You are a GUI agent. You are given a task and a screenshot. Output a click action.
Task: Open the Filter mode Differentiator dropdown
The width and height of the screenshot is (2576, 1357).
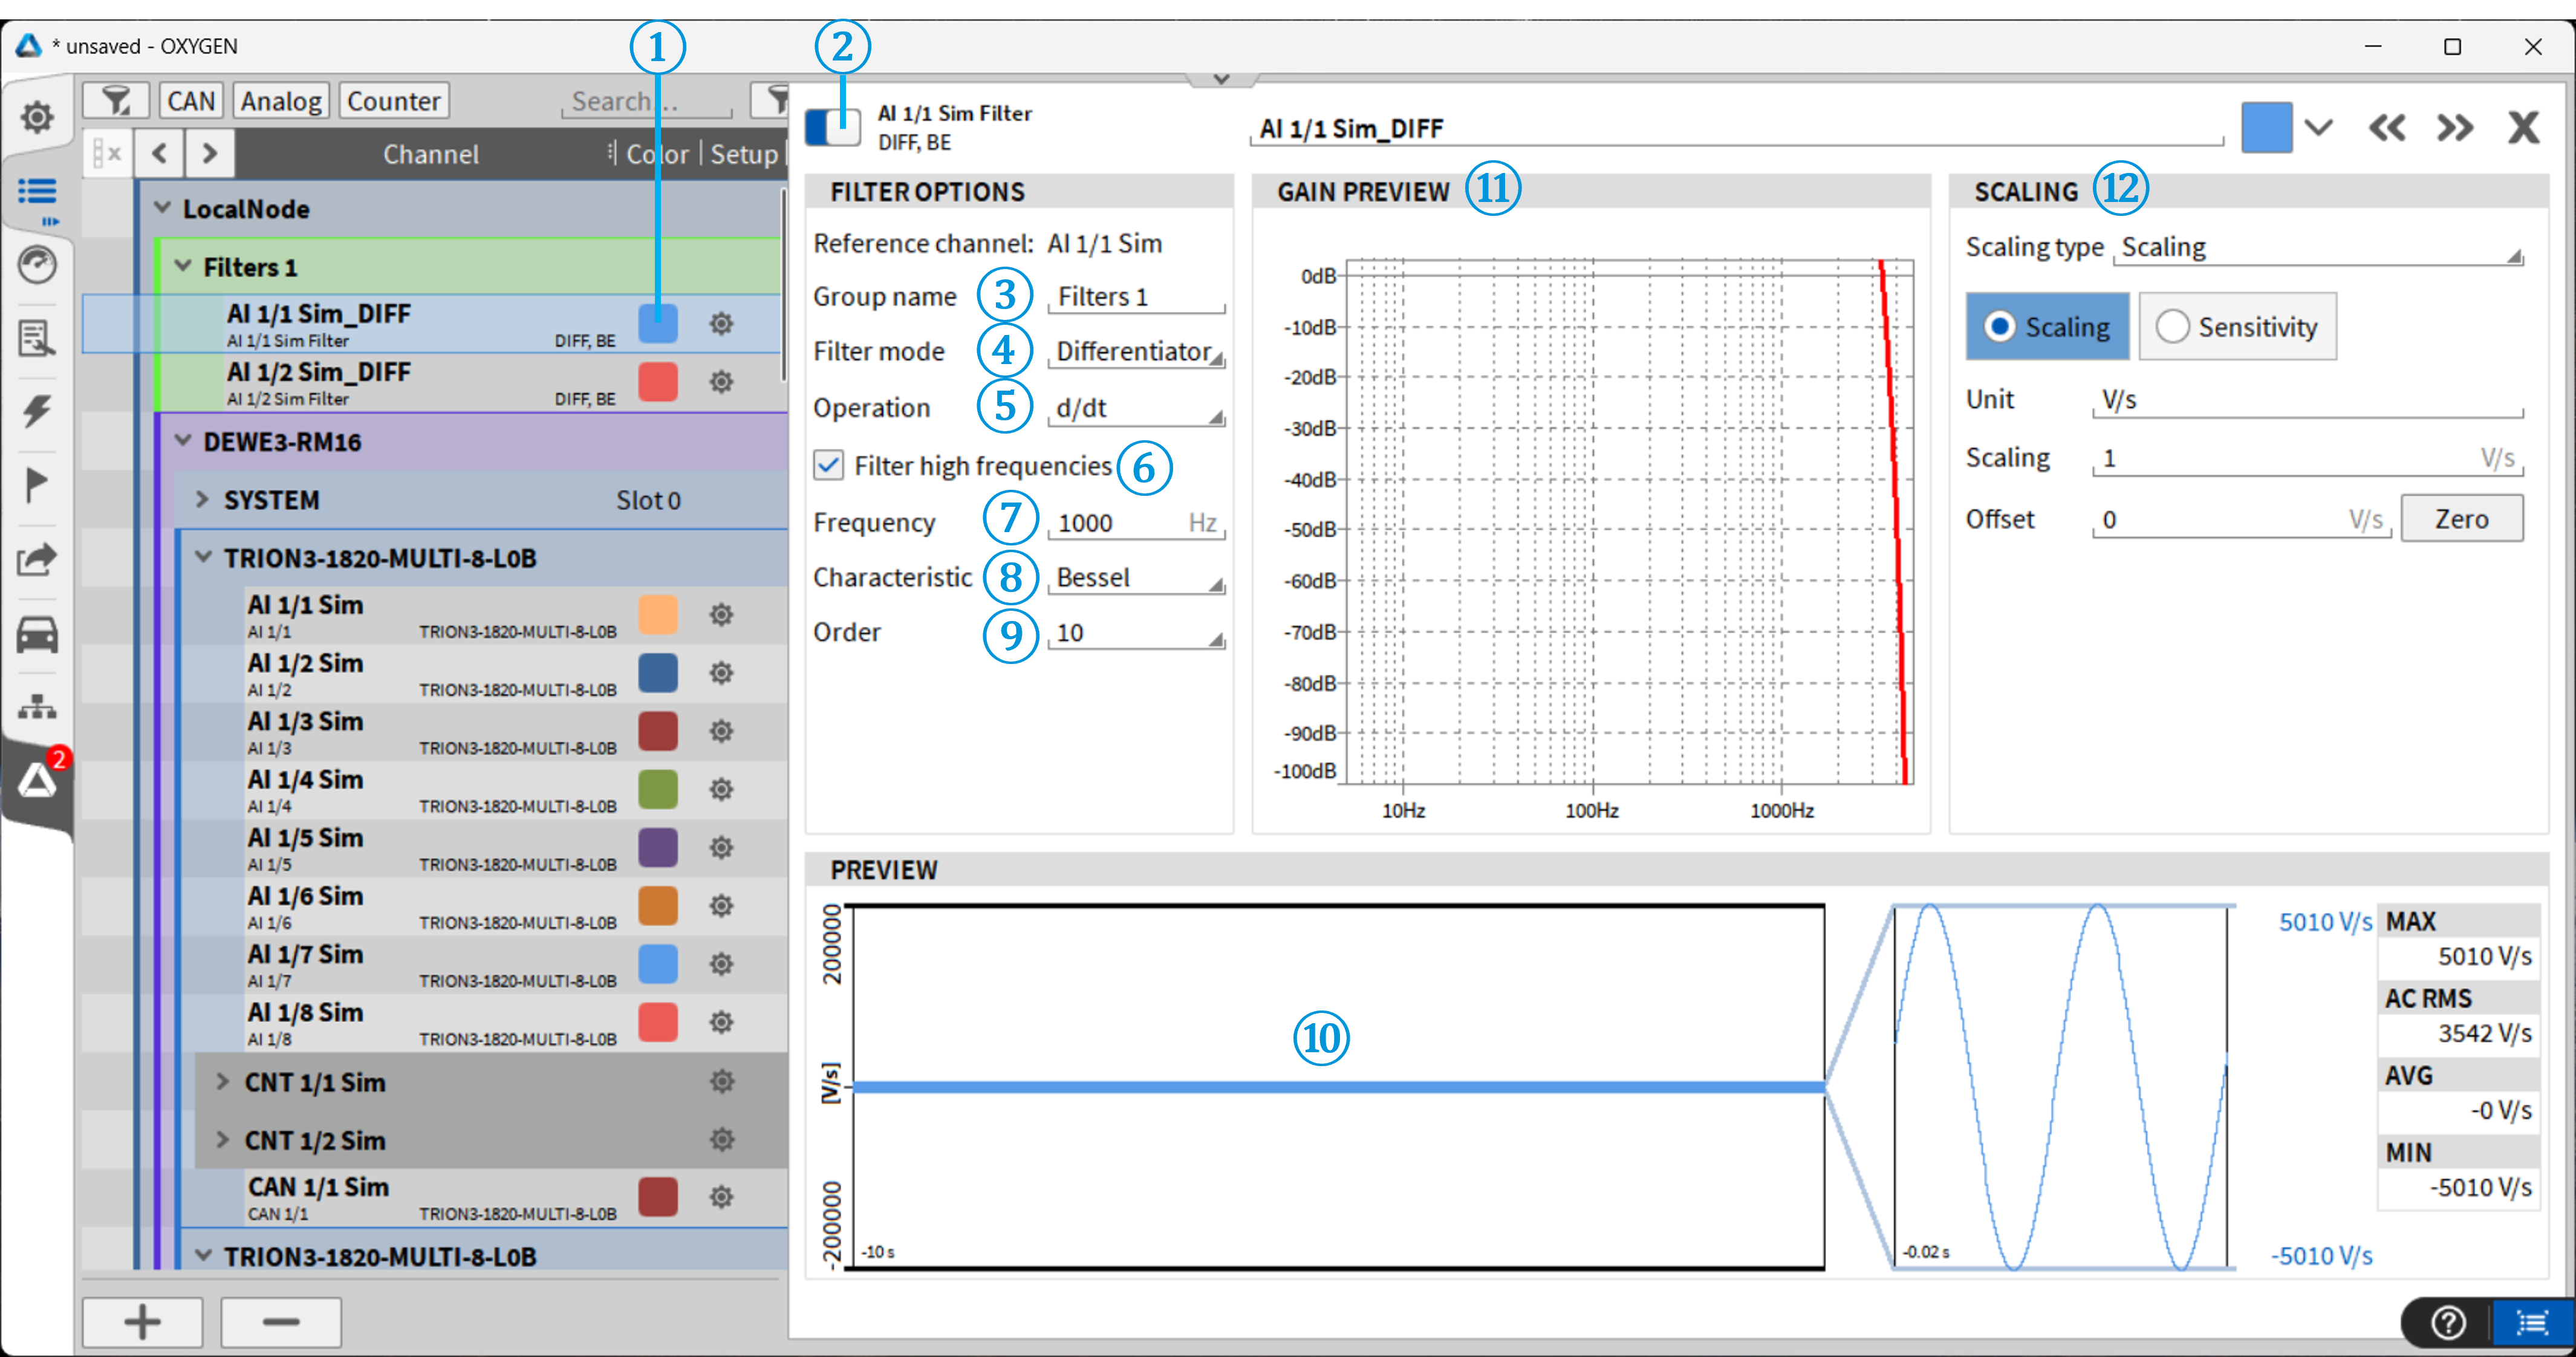pyautogui.click(x=1136, y=352)
